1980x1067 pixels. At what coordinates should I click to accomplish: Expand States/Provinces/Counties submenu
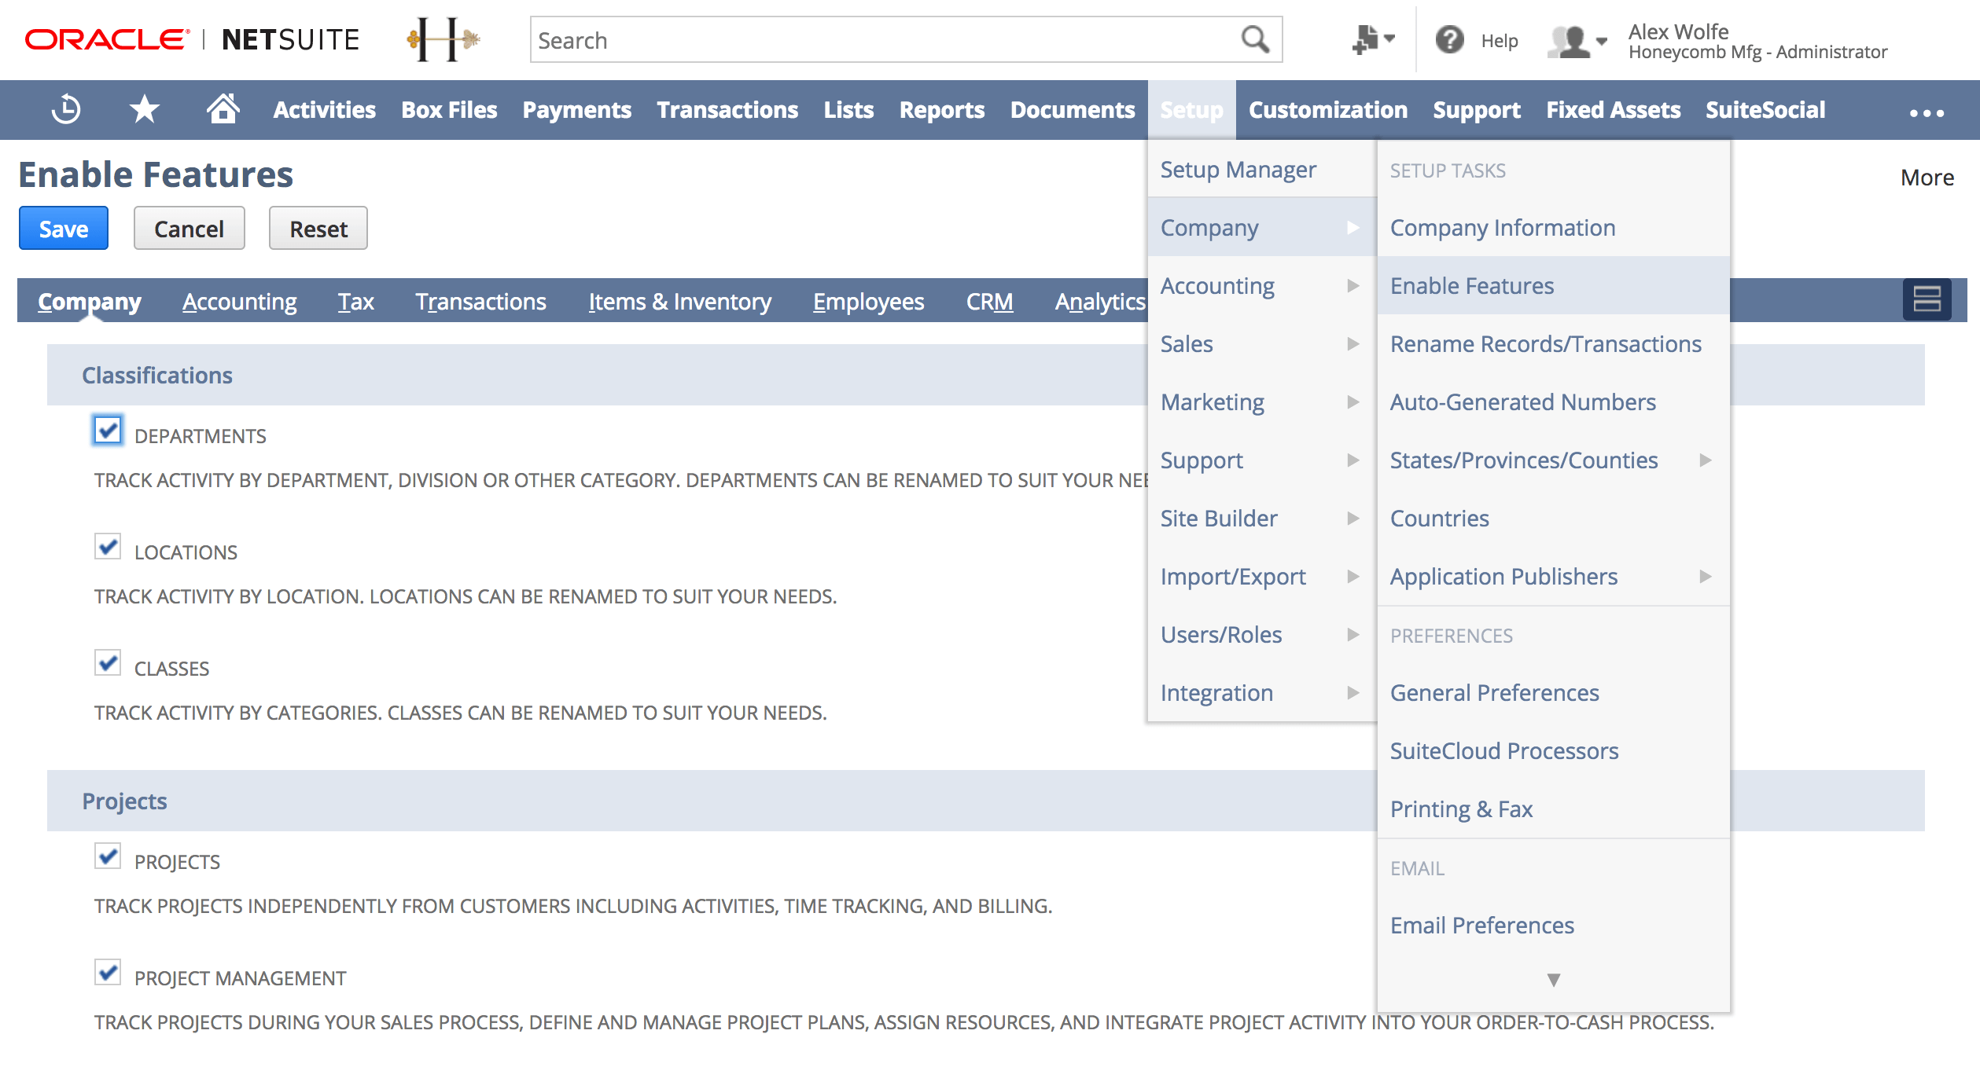[x=1704, y=460]
